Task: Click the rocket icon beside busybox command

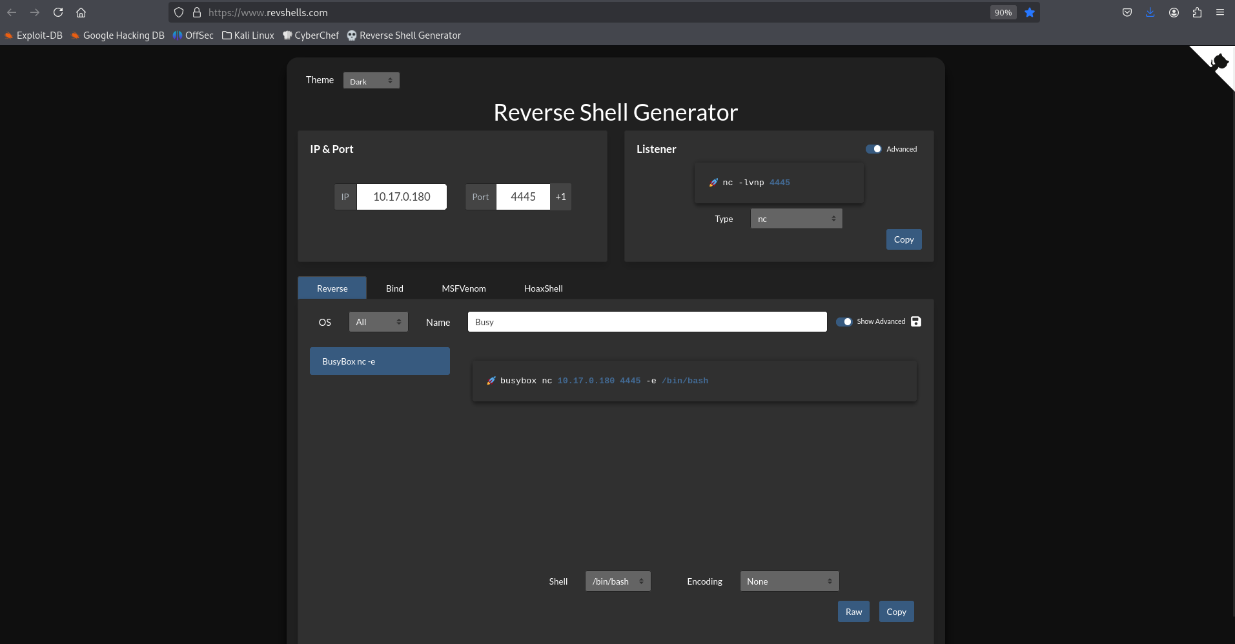Action: point(491,381)
